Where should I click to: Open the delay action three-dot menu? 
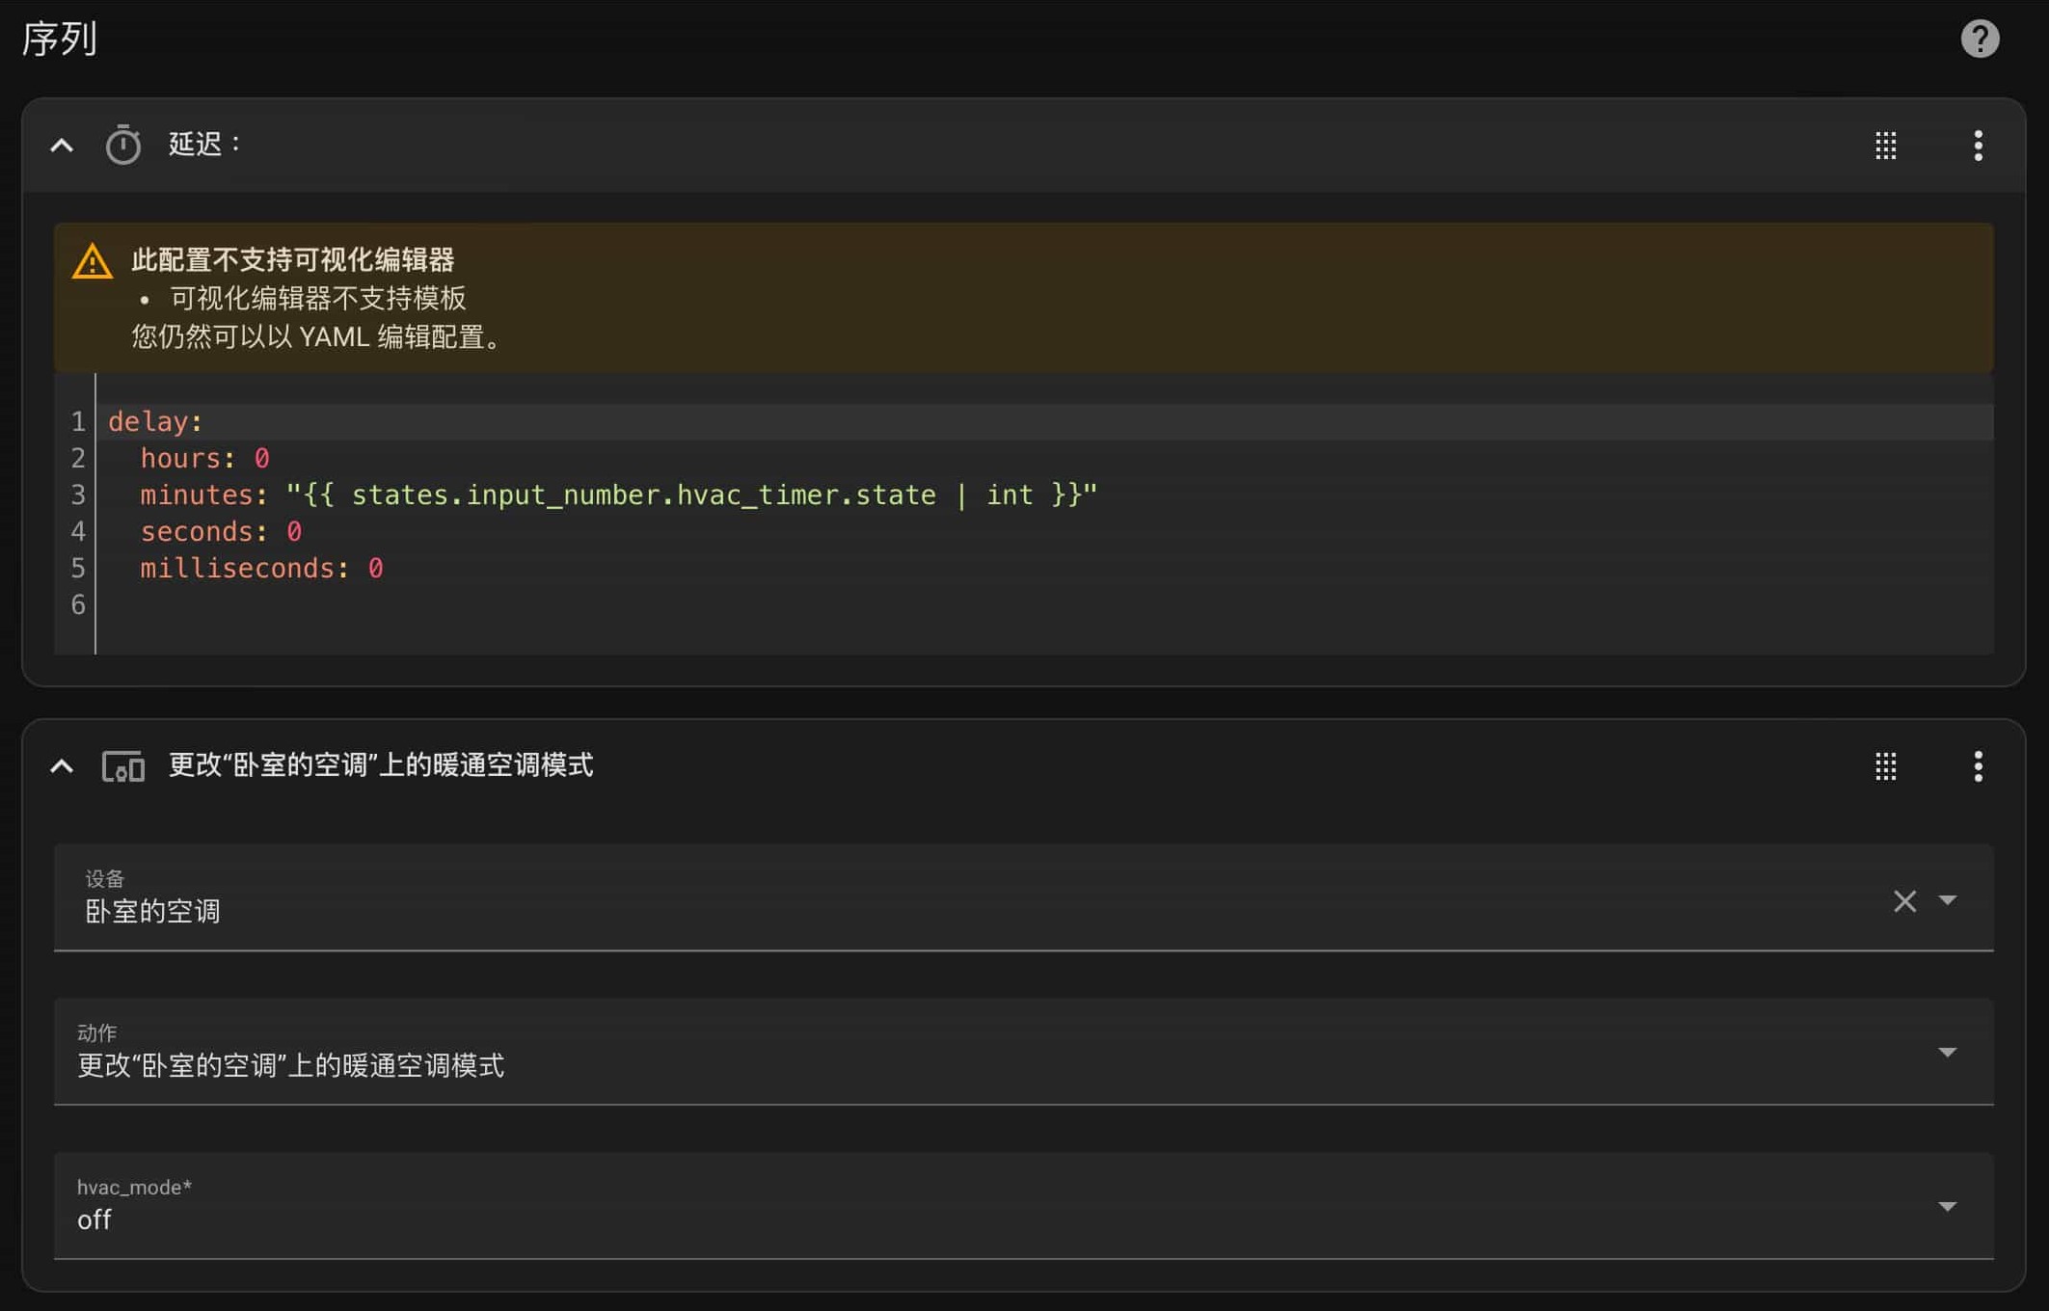(x=1978, y=146)
